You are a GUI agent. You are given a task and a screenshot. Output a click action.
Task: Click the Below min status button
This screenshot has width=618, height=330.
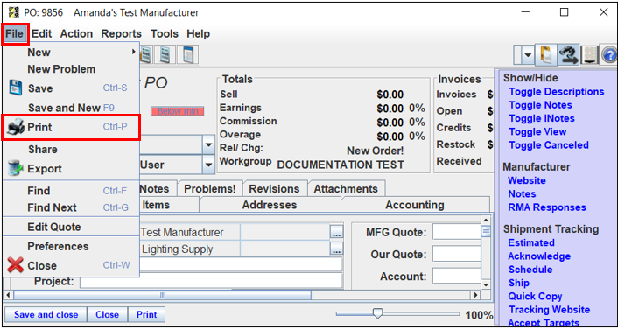[x=178, y=111]
